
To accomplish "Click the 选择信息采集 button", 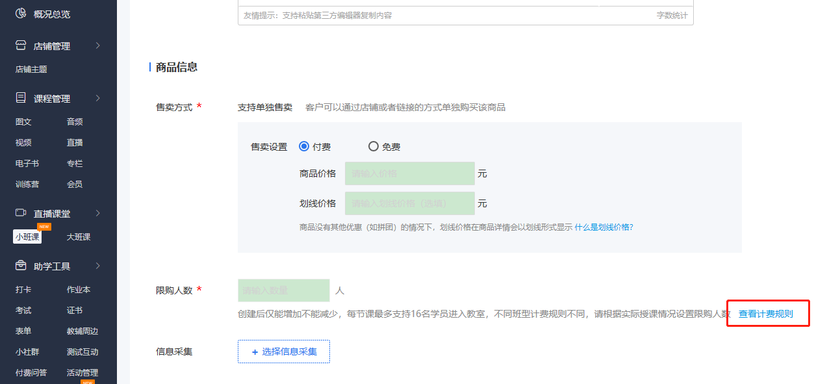I will click(283, 352).
